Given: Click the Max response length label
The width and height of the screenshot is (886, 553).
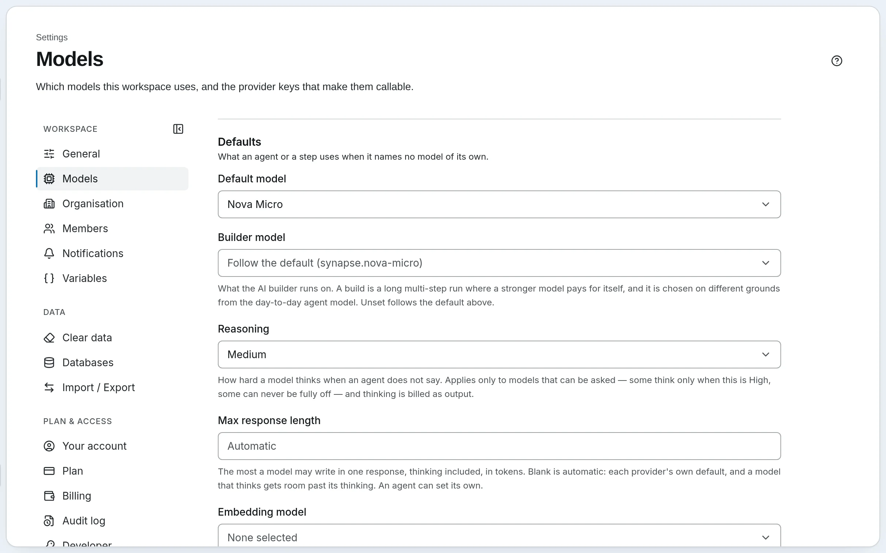Looking at the screenshot, I should [x=269, y=420].
